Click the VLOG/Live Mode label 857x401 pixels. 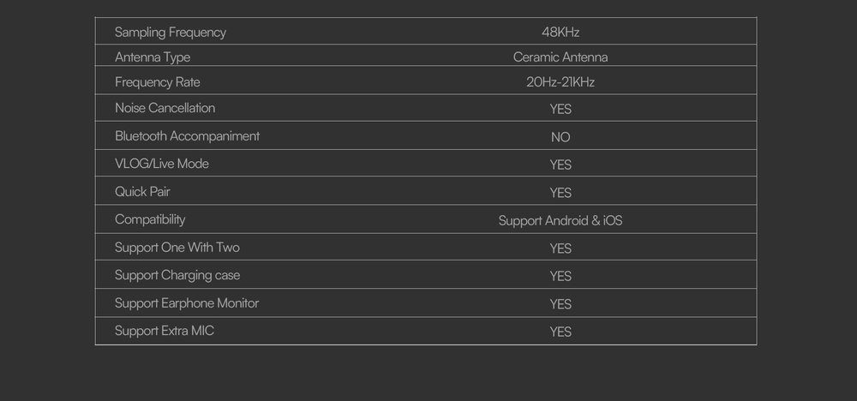pyautogui.click(x=162, y=164)
